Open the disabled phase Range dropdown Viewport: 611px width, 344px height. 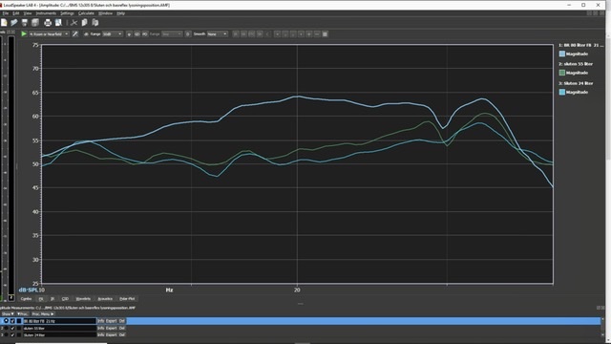[x=172, y=34]
